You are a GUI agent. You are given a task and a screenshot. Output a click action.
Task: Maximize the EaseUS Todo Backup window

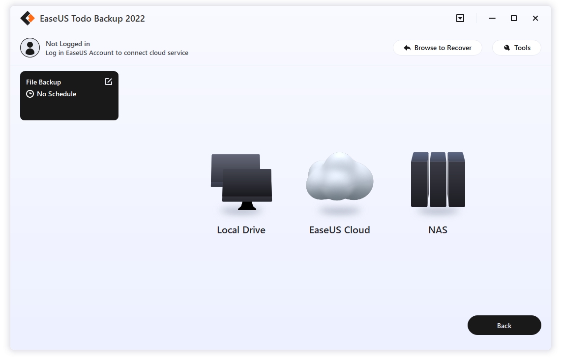pos(514,18)
